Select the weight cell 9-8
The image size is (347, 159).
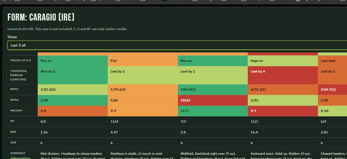73,111
